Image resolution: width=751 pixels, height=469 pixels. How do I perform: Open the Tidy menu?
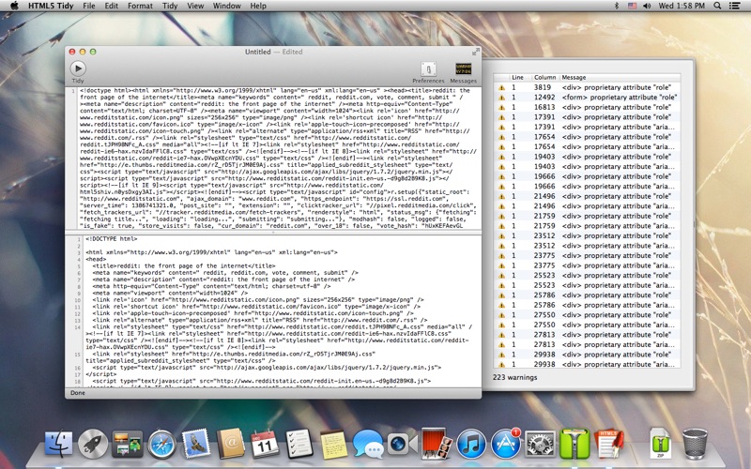point(170,6)
